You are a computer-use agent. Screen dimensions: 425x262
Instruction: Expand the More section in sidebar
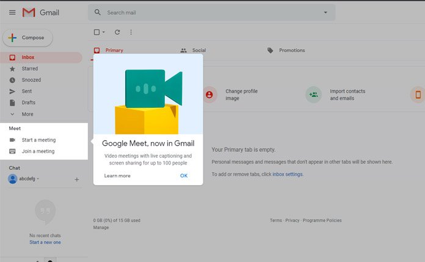(27, 114)
